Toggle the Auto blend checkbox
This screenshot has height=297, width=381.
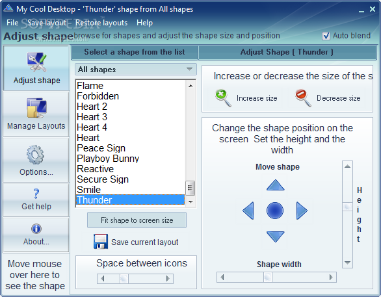click(326, 36)
